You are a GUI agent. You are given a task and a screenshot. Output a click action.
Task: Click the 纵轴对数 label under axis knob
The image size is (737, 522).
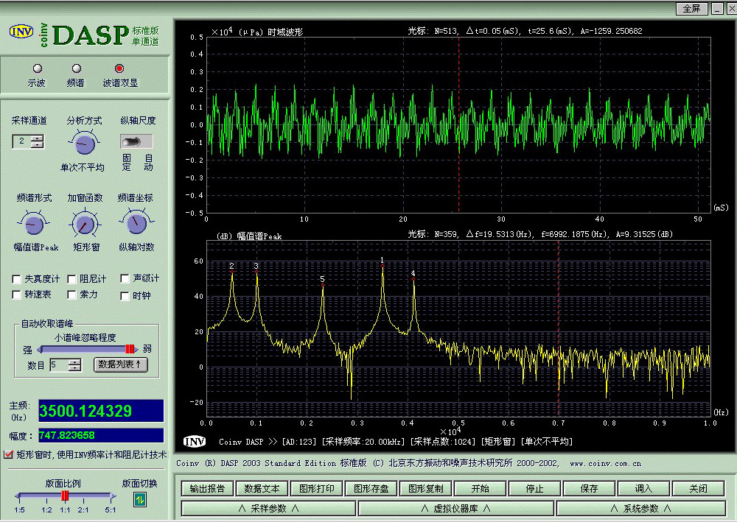tap(136, 247)
